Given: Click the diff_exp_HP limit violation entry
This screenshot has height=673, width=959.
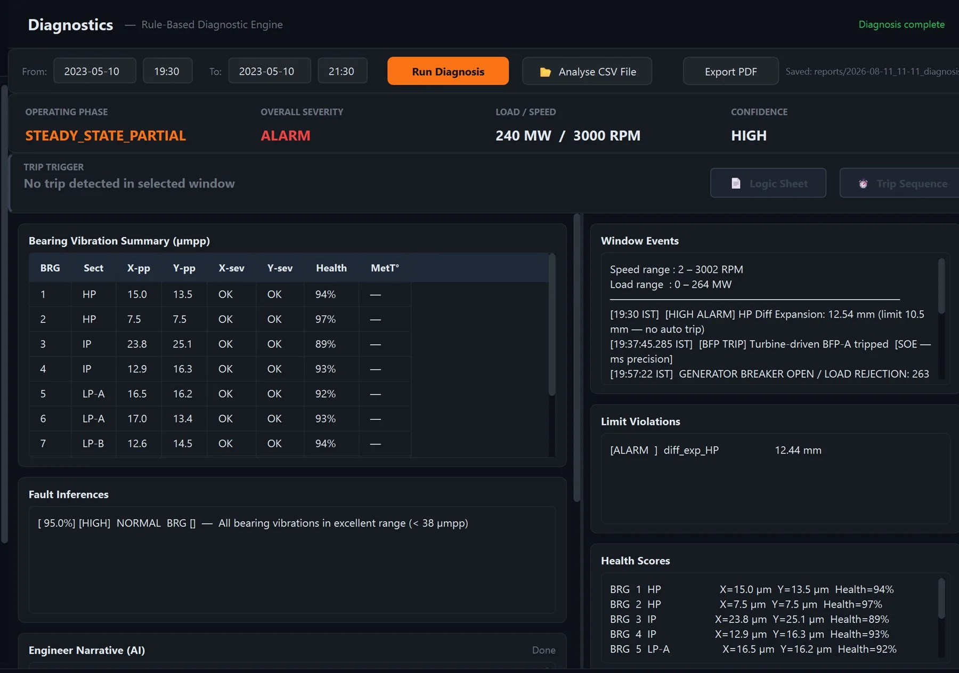Looking at the screenshot, I should coord(716,450).
